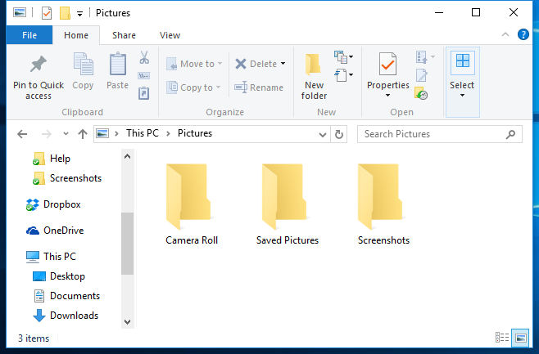Open Properties via the checkmark icon
This screenshot has width=539, height=354.
pyautogui.click(x=387, y=65)
